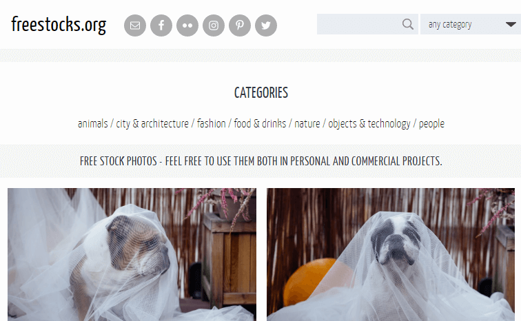Visit the Instagram icon link

pos(214,25)
